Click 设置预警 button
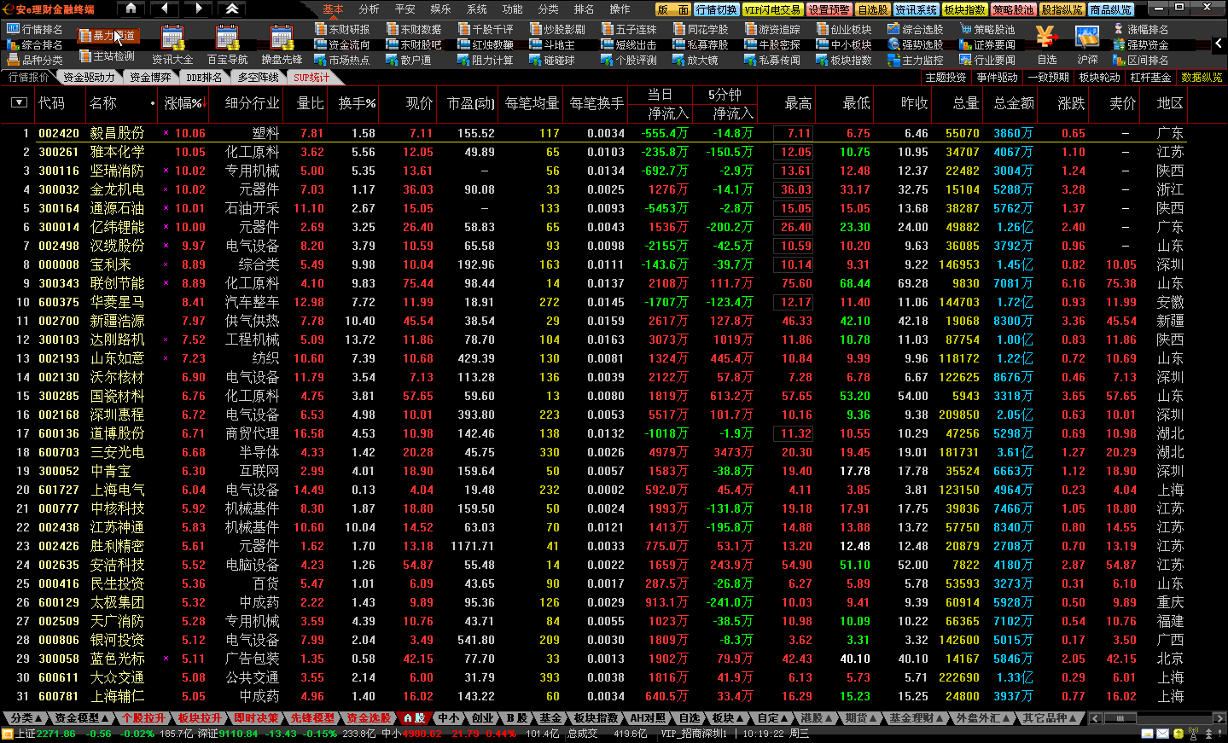The image size is (1228, 743). (x=829, y=9)
